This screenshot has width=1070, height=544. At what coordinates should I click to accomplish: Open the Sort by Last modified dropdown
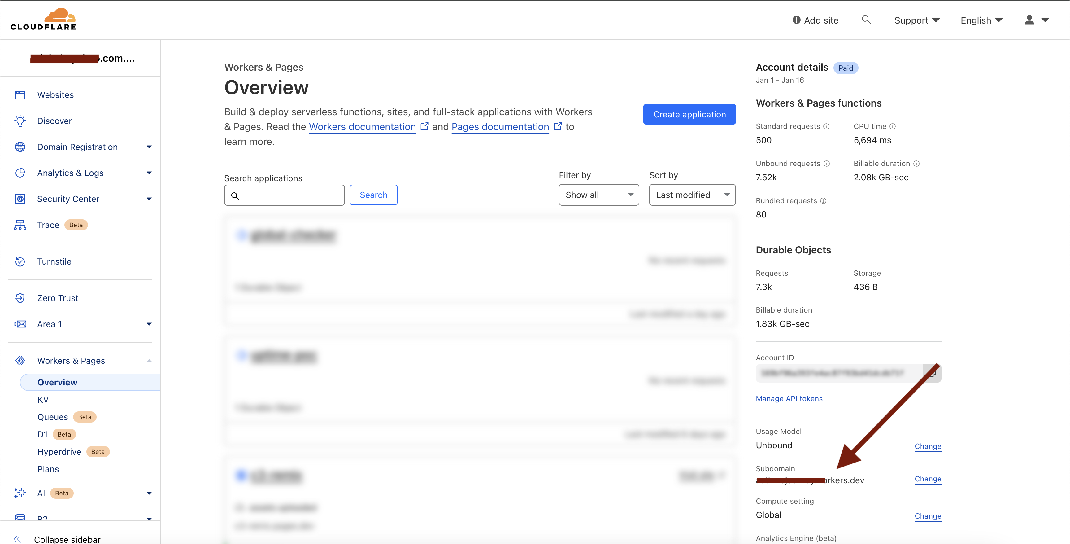coord(692,195)
